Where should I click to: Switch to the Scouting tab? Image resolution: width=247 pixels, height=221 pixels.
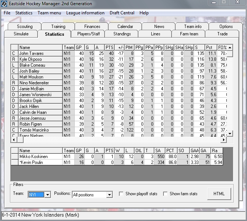25,26
